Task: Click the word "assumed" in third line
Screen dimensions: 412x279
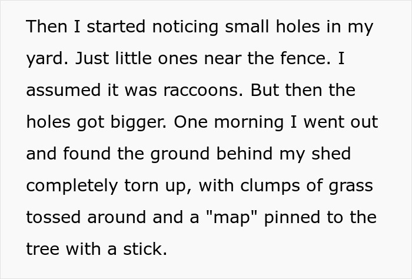Action: coord(64,90)
